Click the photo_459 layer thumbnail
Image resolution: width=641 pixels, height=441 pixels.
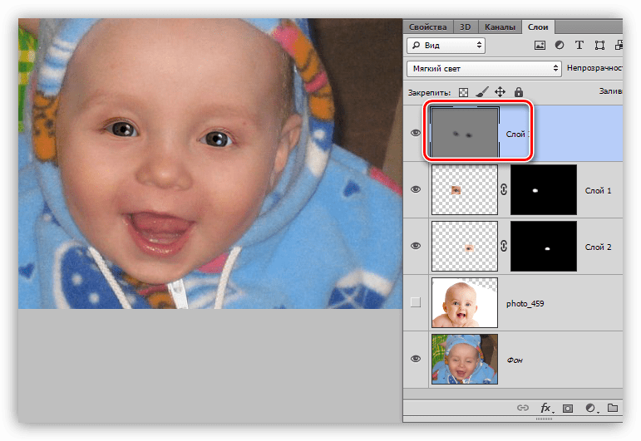coord(465,302)
